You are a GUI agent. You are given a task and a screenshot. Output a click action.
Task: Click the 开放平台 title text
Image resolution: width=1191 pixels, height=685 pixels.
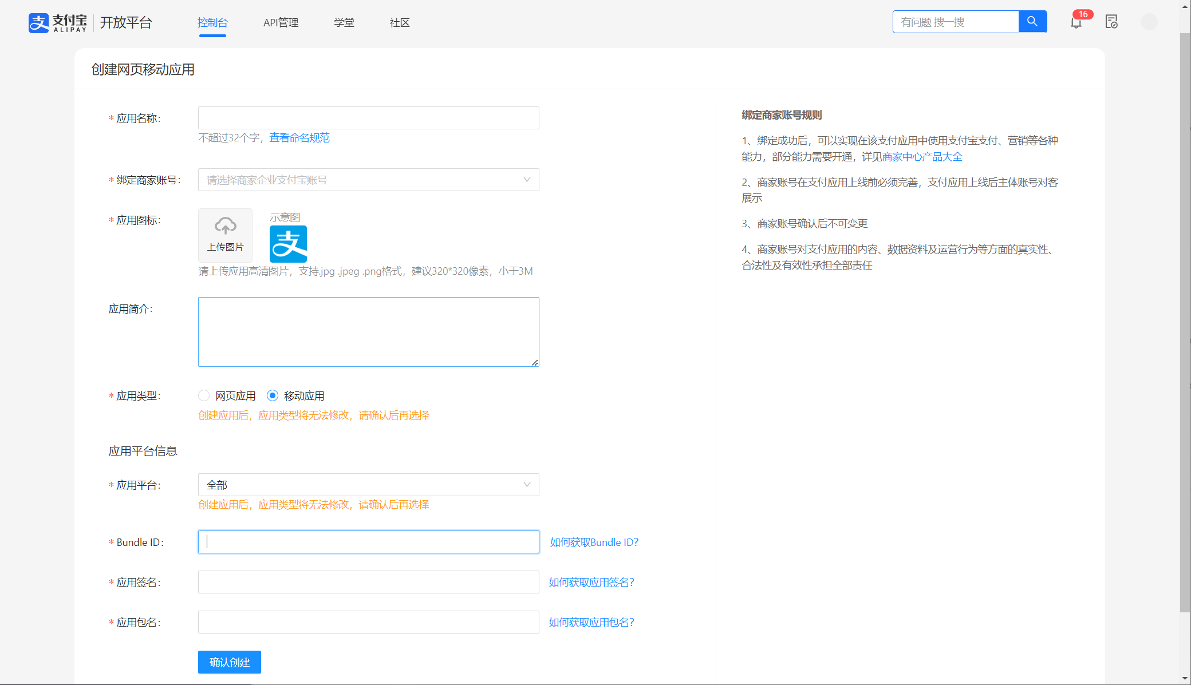point(126,22)
